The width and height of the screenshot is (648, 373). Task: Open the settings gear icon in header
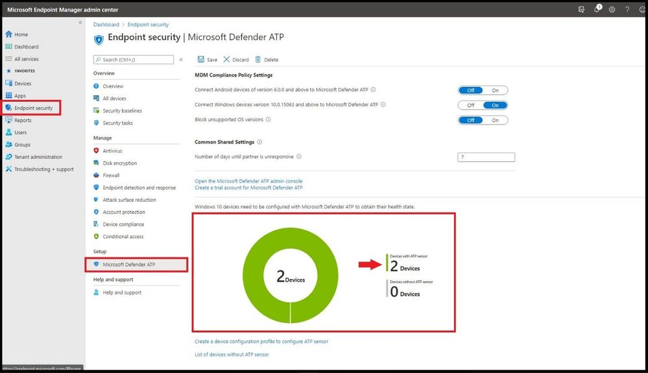click(x=612, y=10)
